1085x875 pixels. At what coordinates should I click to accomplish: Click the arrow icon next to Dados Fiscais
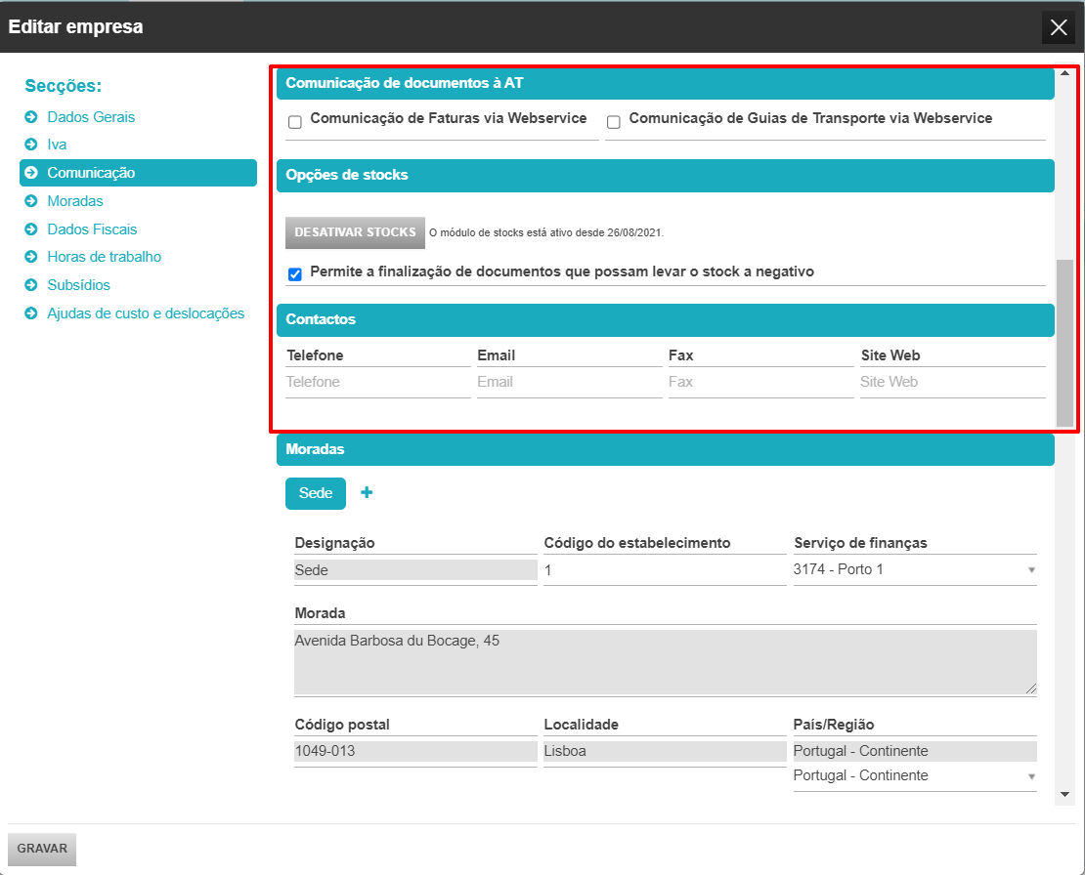click(31, 229)
